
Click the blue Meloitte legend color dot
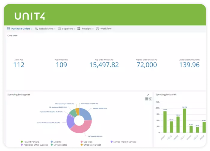(52, 142)
